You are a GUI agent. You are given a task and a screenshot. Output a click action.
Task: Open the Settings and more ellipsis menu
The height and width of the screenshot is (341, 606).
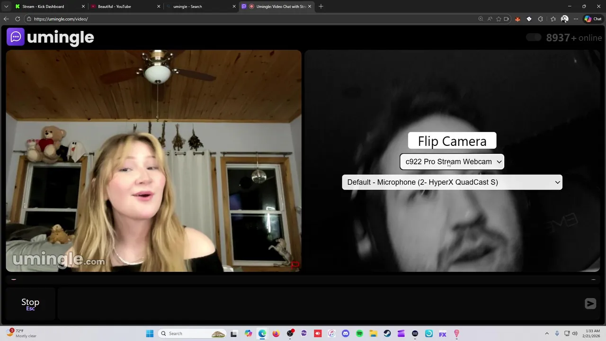pos(576,19)
